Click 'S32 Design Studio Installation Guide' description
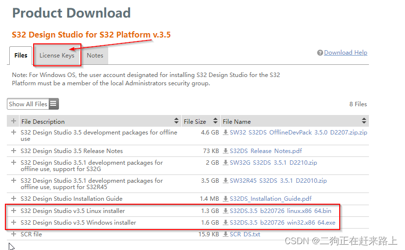The width and height of the screenshot is (405, 250). click(x=72, y=199)
